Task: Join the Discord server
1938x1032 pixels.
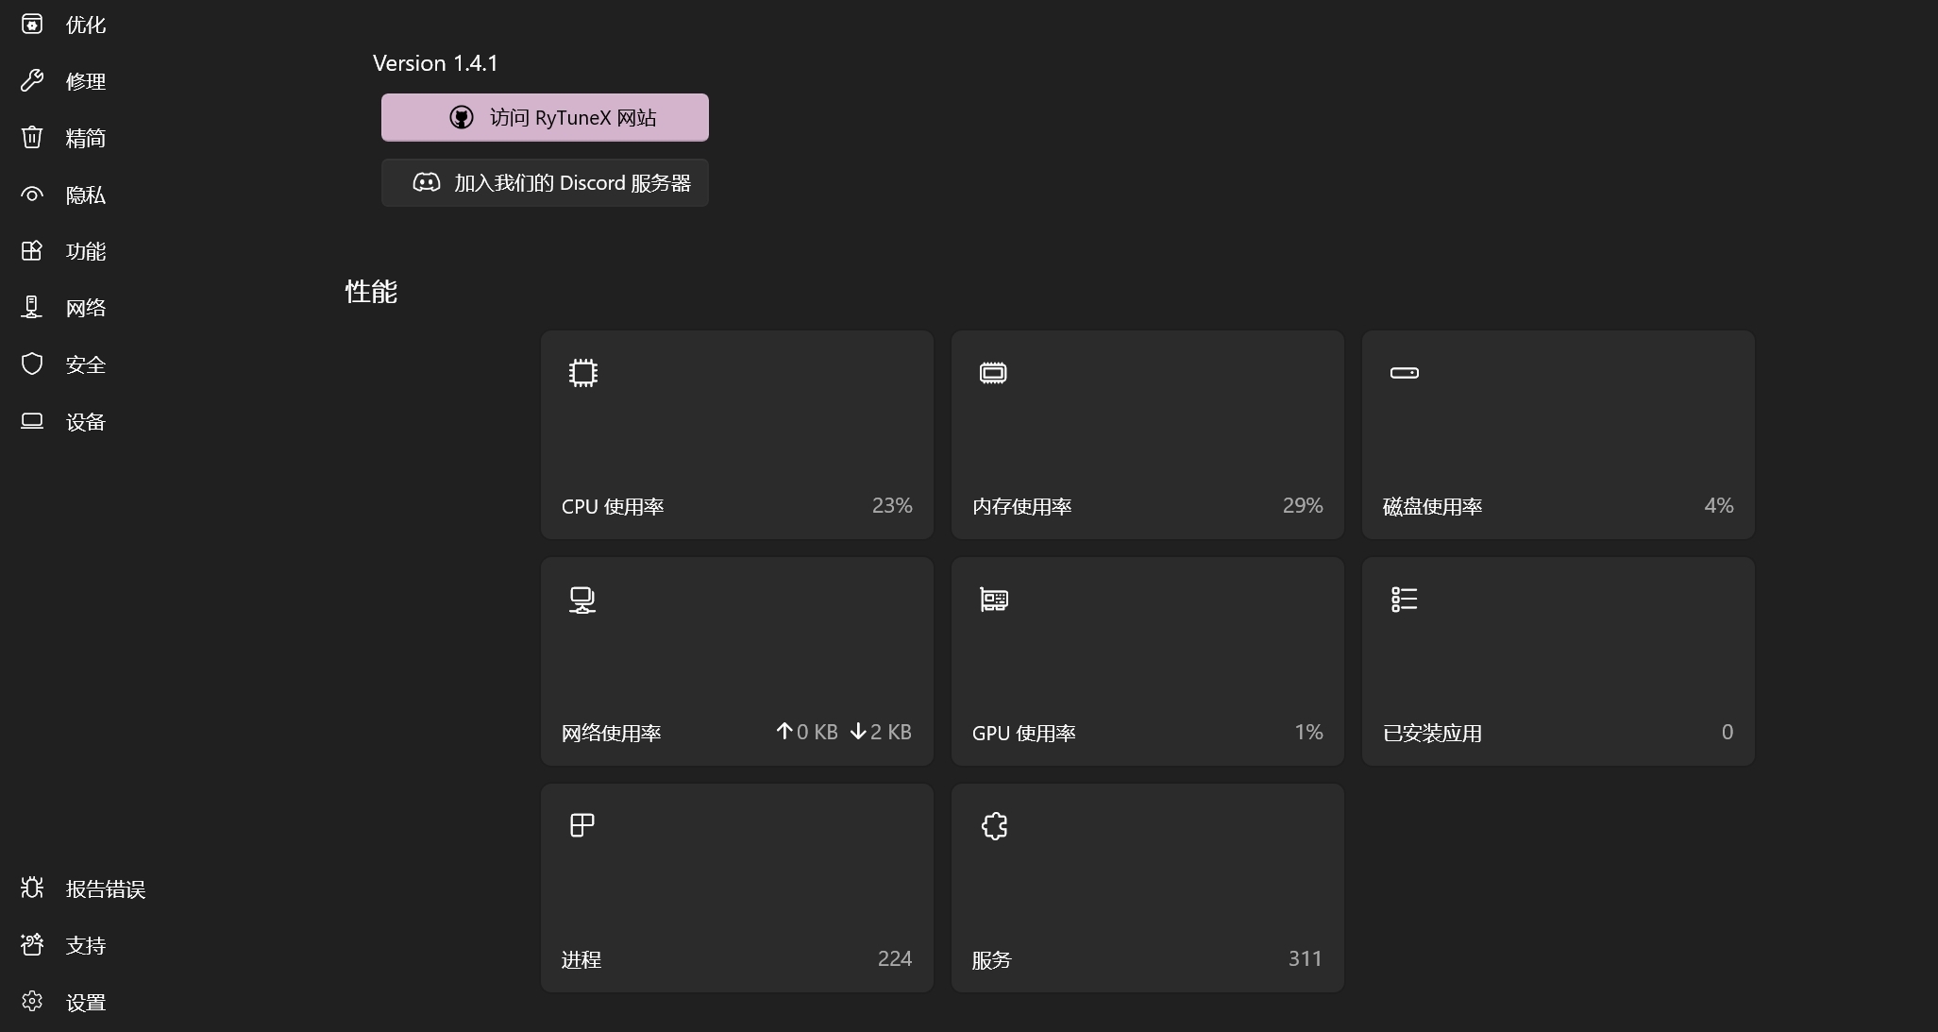Action: coord(545,182)
